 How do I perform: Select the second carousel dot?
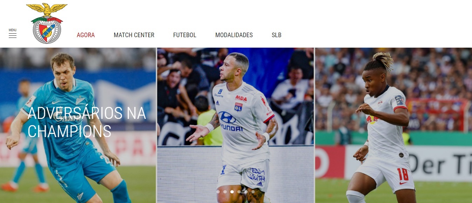coord(225,192)
